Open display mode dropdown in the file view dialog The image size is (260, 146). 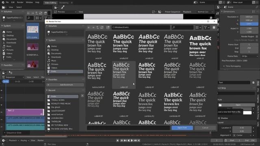(x=198, y=28)
